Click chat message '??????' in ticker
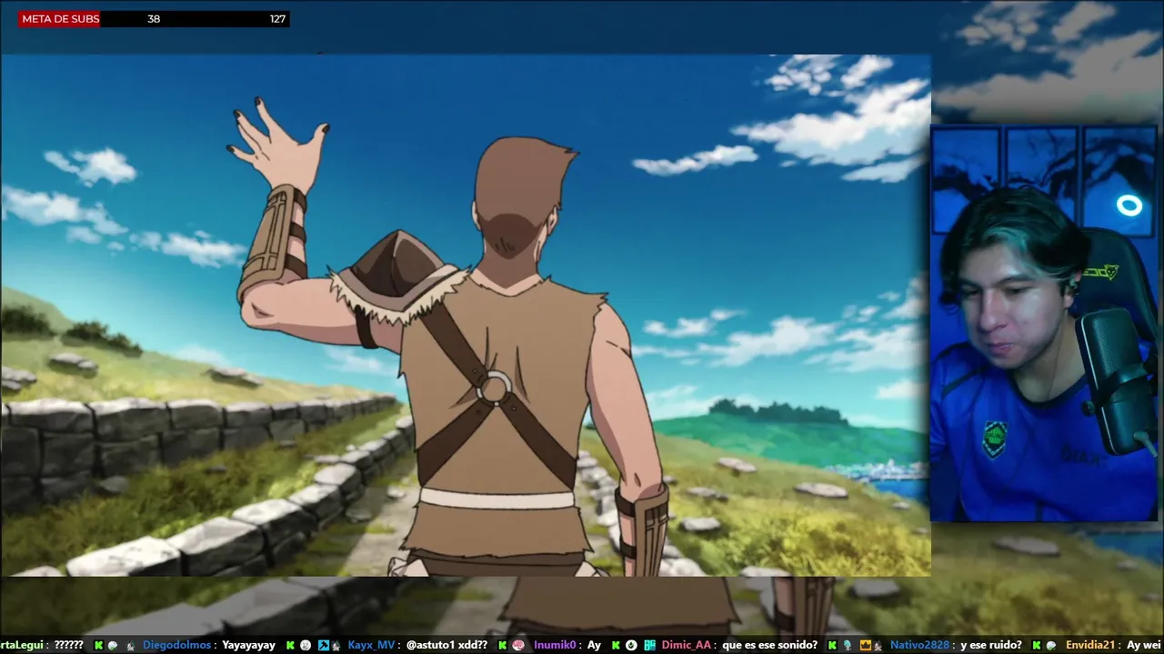The width and height of the screenshot is (1164, 654). coord(68,645)
